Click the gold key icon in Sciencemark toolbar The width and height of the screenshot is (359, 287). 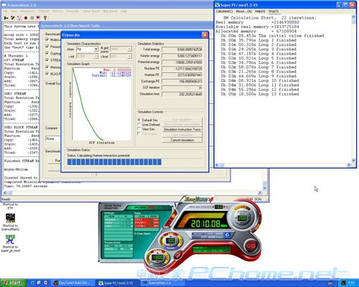coord(45,18)
